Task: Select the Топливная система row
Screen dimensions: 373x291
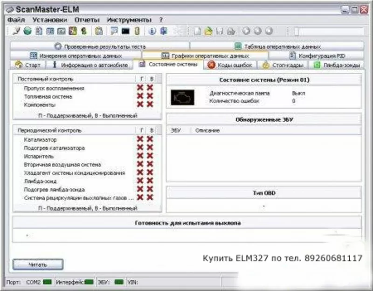Action: pos(87,97)
